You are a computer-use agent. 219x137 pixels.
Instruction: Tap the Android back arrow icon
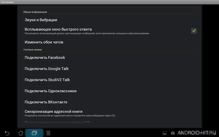click(x=7, y=133)
